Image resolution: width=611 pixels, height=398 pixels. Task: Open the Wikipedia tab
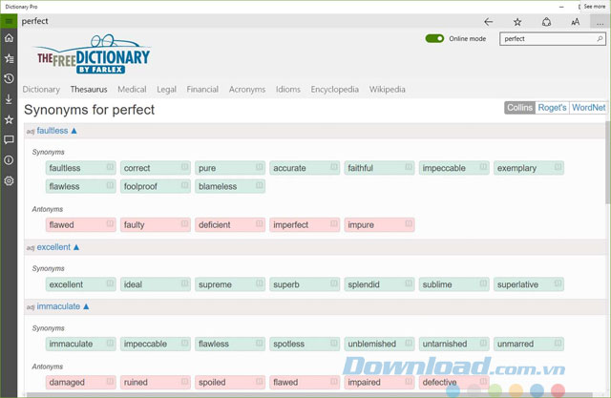tap(388, 89)
